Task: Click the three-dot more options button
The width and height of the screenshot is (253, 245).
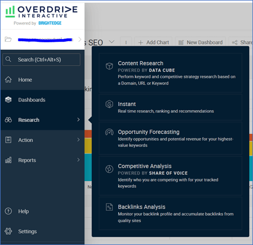Action: tap(126, 42)
